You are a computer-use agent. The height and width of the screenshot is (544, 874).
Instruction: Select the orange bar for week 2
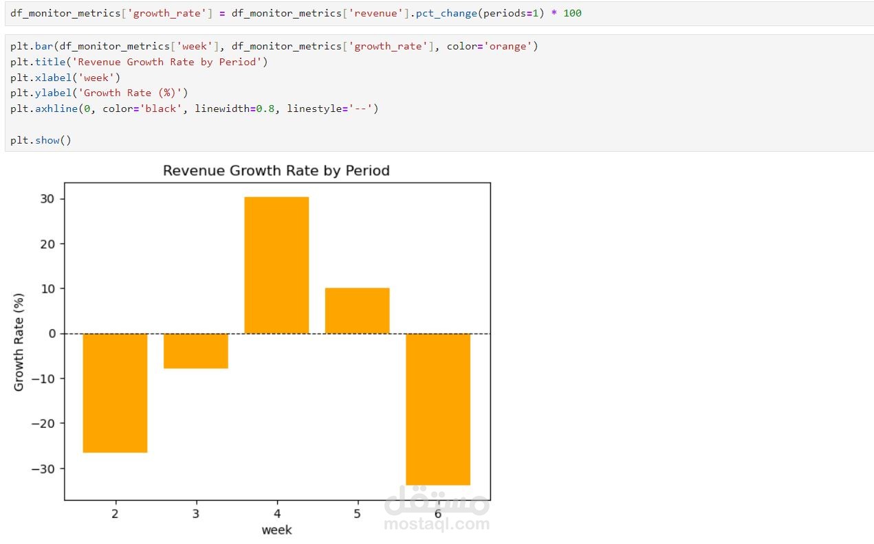pos(115,393)
